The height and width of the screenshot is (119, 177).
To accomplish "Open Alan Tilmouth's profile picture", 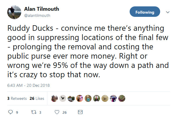I will tap(13, 12).
